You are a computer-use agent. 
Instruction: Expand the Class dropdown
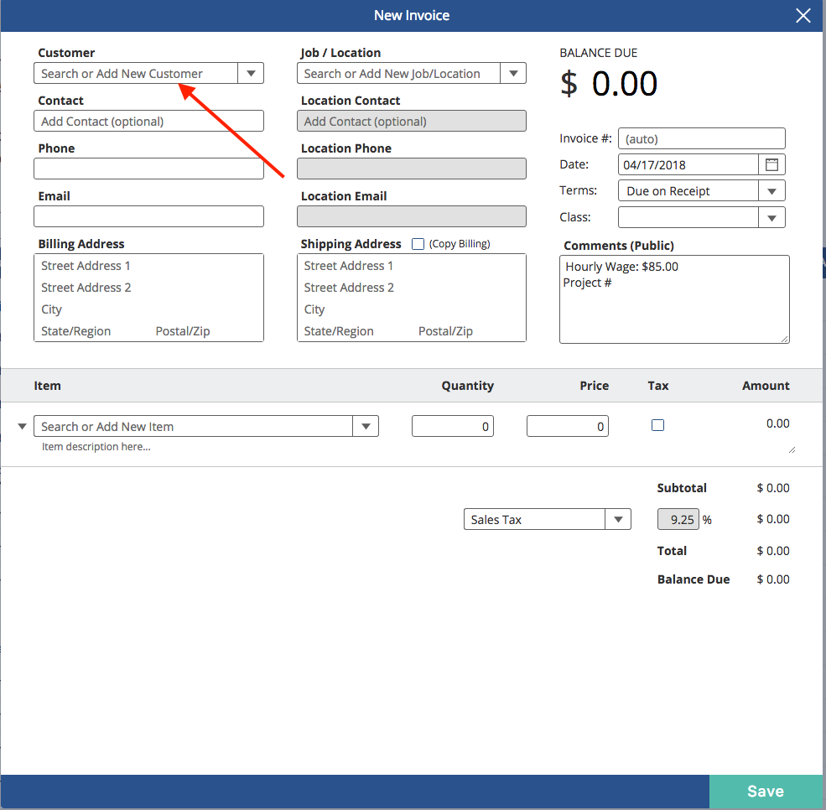[771, 217]
